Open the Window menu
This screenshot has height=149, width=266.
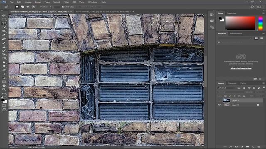92,2
